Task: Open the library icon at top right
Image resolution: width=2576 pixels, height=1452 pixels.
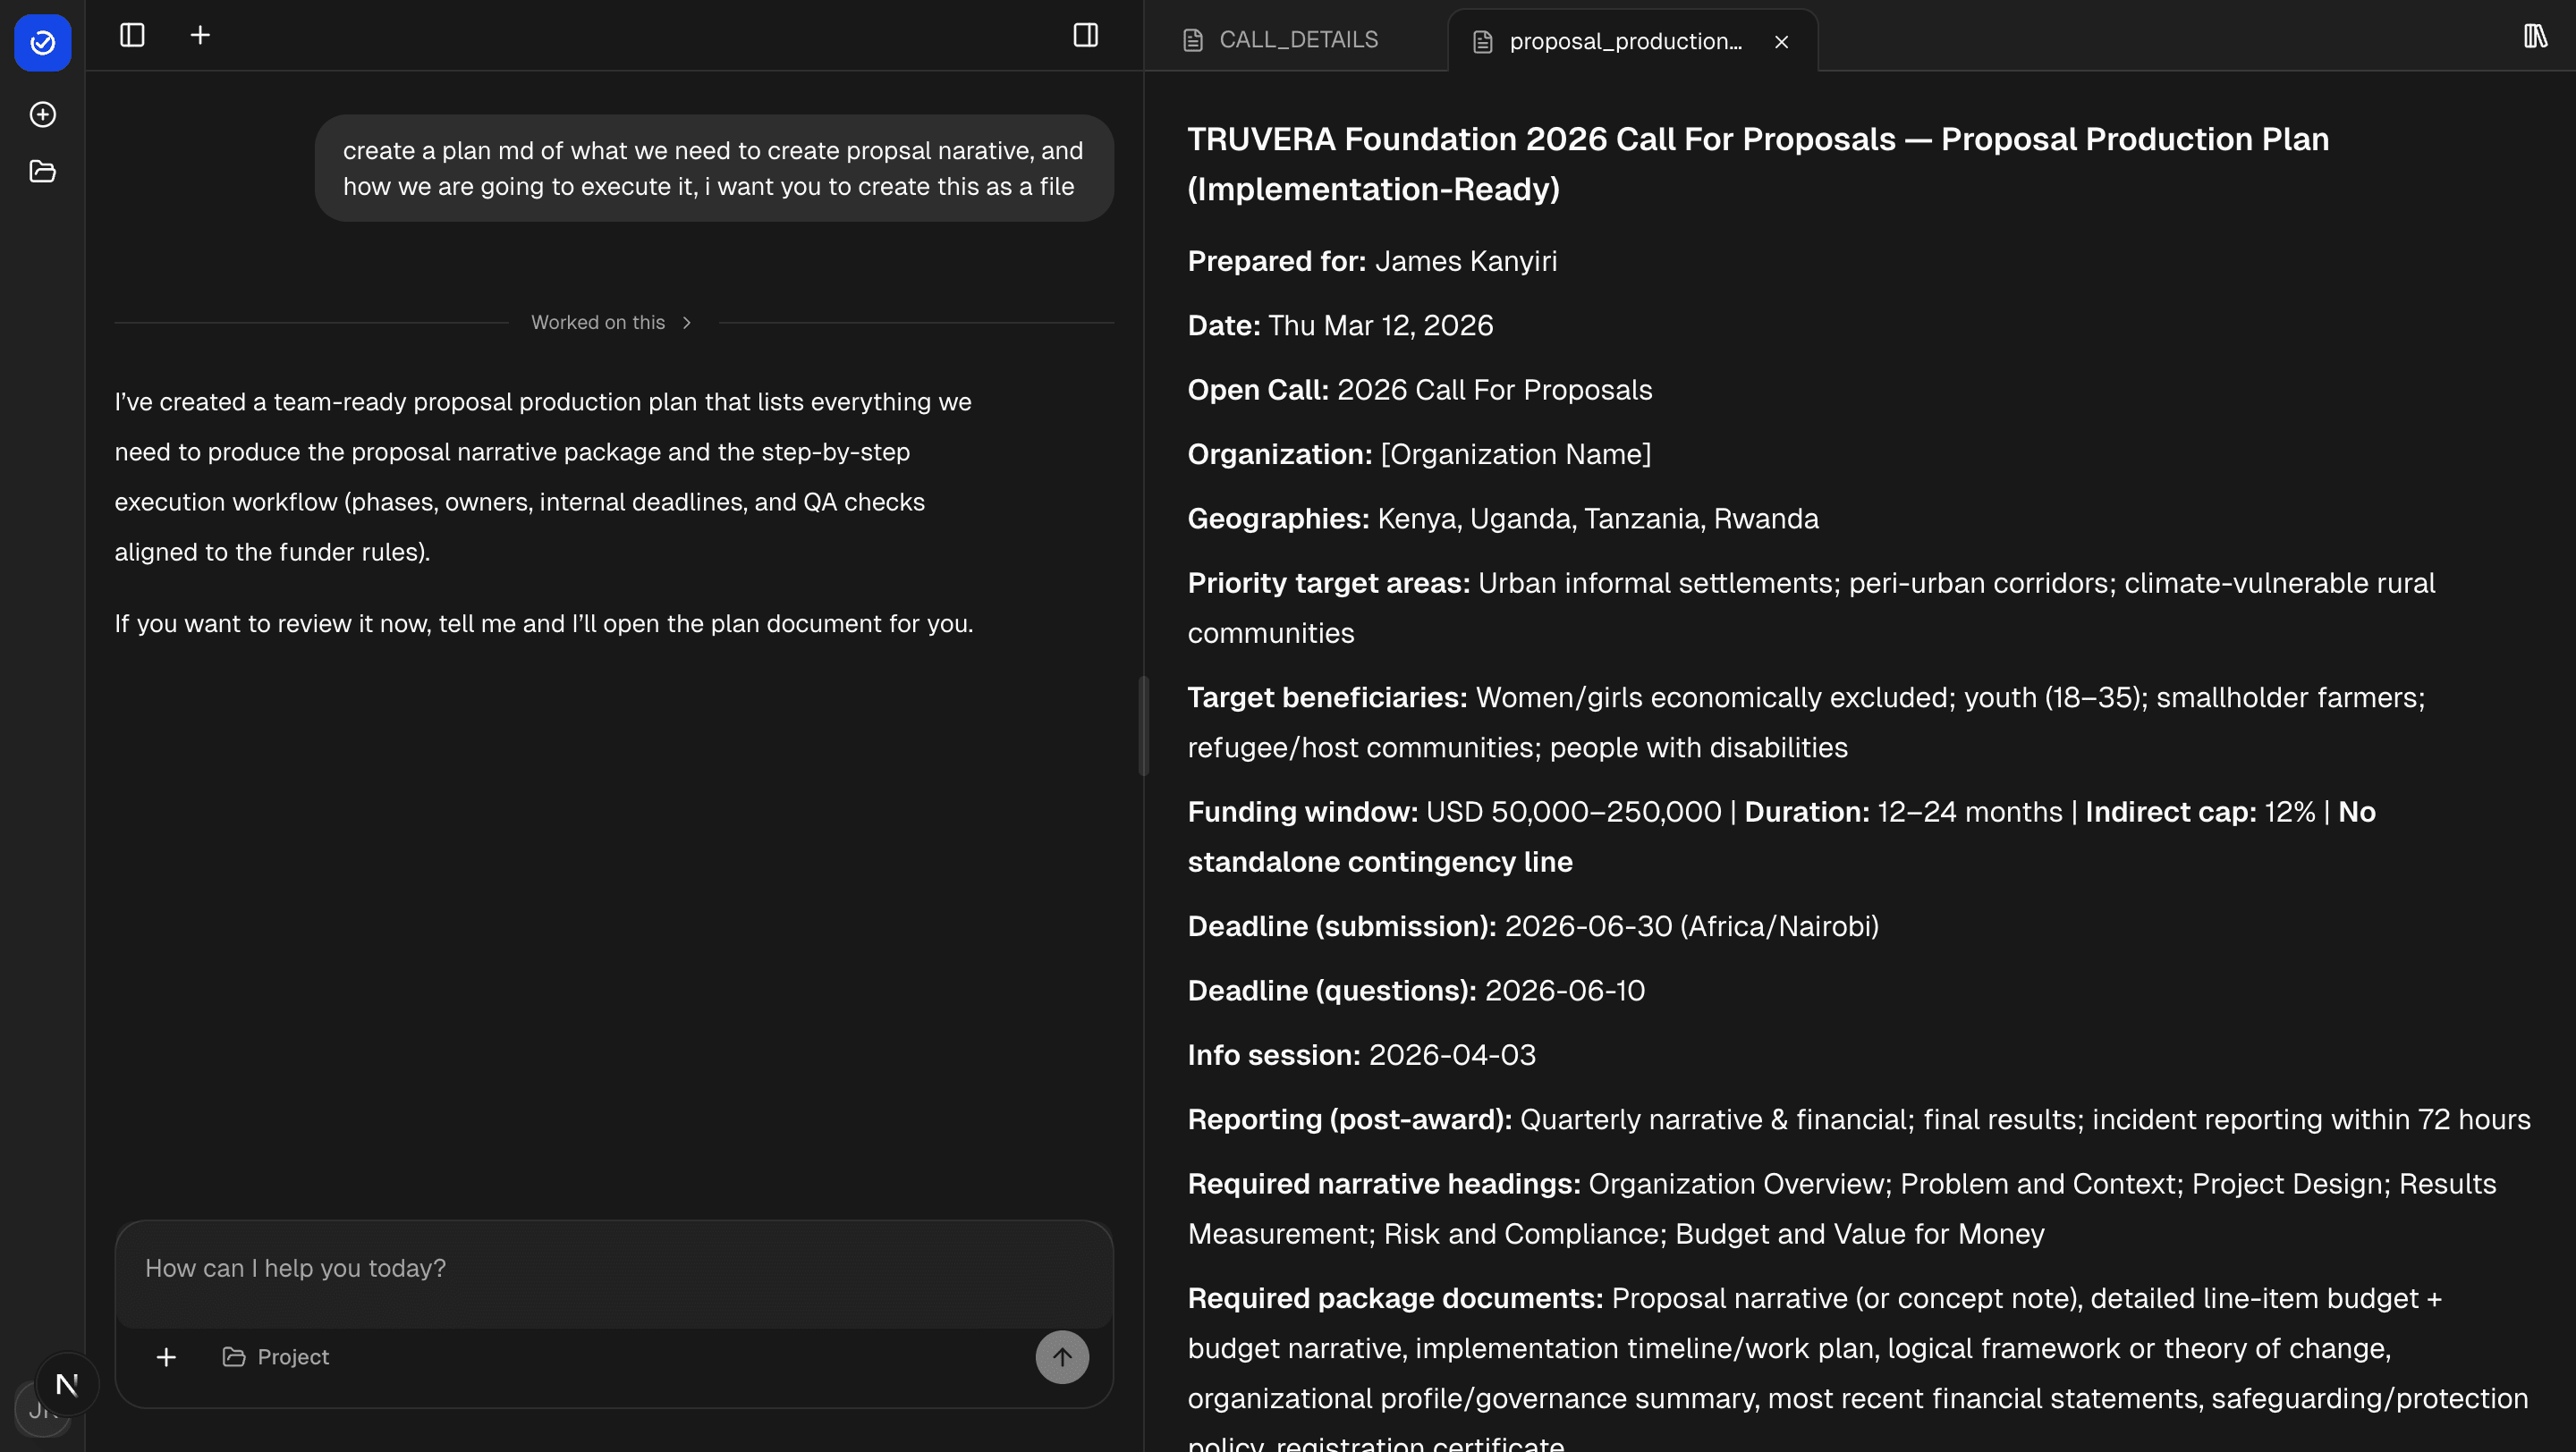Action: tap(2534, 37)
